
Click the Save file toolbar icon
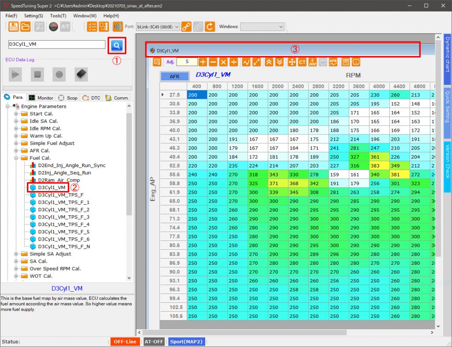point(13,27)
